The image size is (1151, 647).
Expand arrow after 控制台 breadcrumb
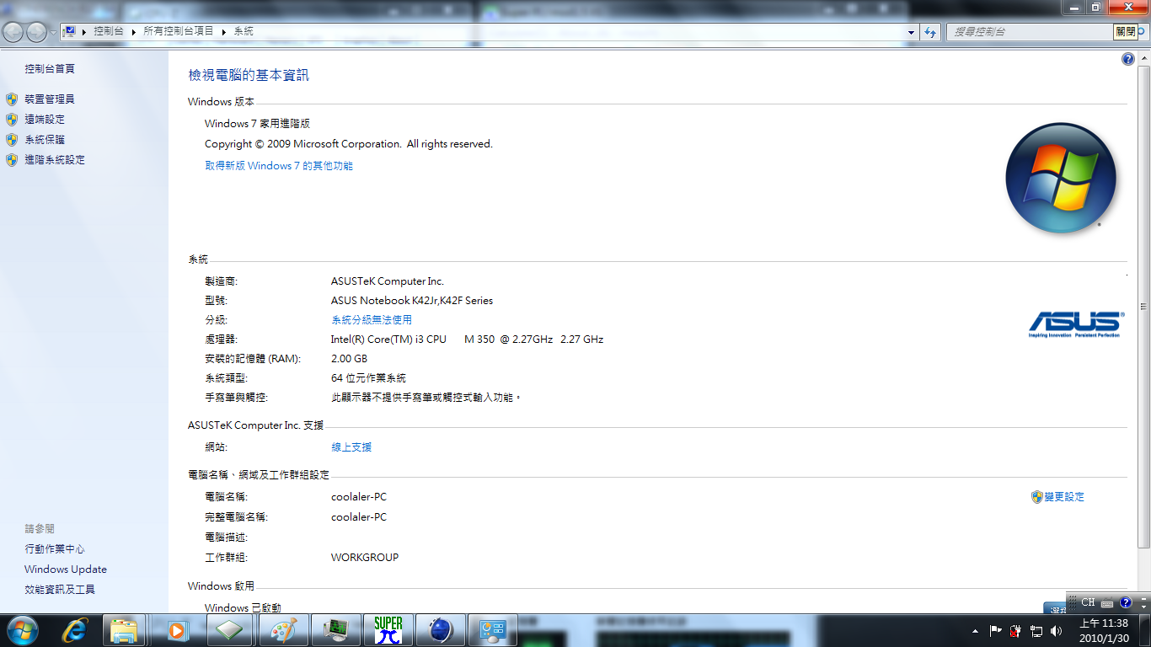pyautogui.click(x=133, y=31)
